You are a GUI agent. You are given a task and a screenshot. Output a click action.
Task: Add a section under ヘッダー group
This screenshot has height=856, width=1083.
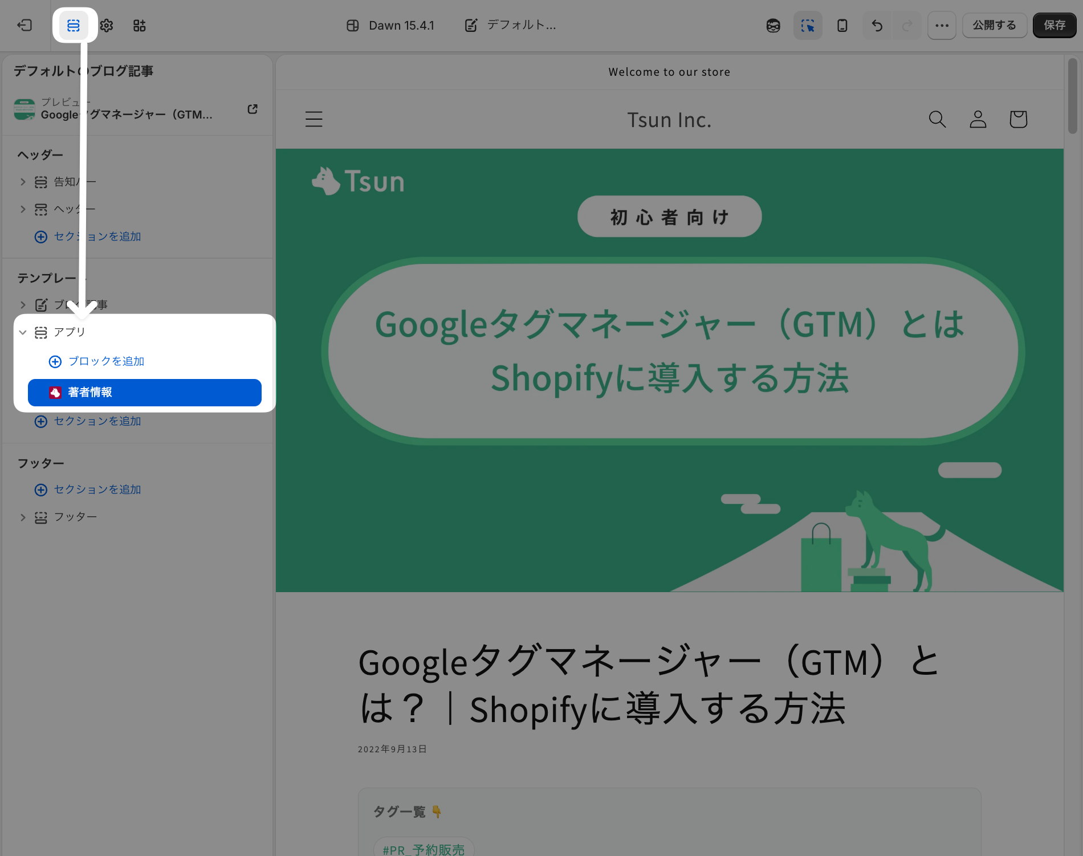(88, 237)
